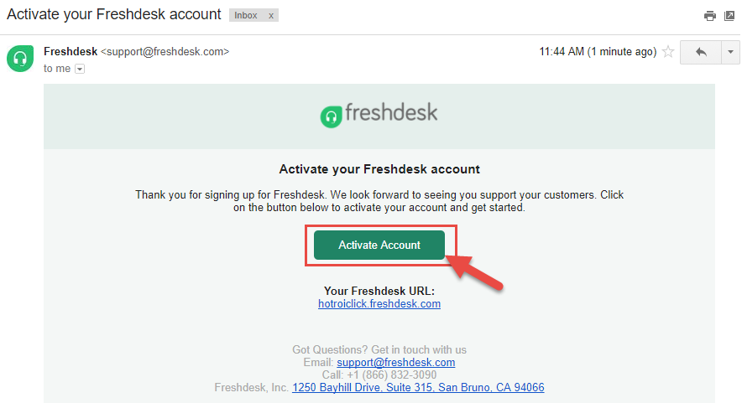Click support@freshdesk.com email link
The height and width of the screenshot is (403, 742).
[x=395, y=363]
